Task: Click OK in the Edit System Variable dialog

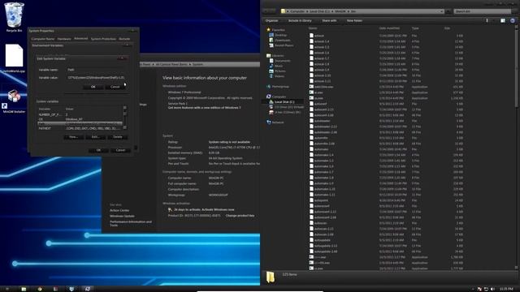Action: (93, 87)
